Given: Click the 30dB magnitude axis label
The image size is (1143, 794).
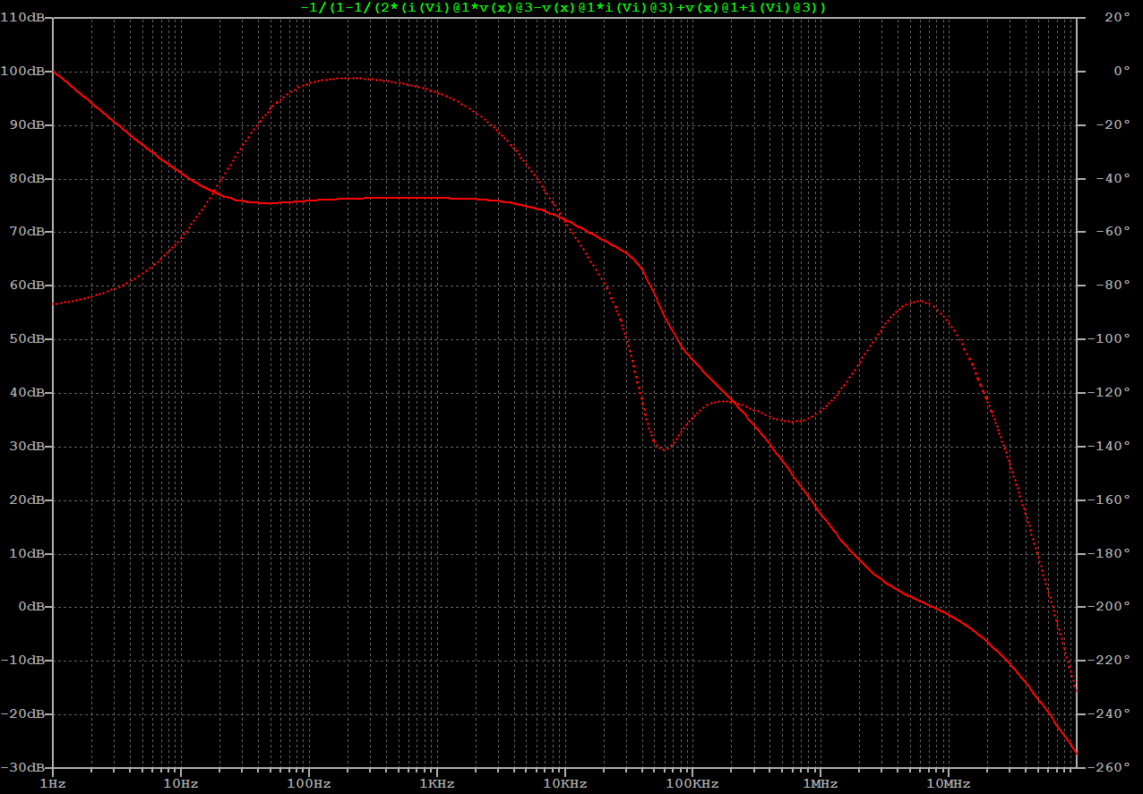Looking at the screenshot, I should click(26, 447).
